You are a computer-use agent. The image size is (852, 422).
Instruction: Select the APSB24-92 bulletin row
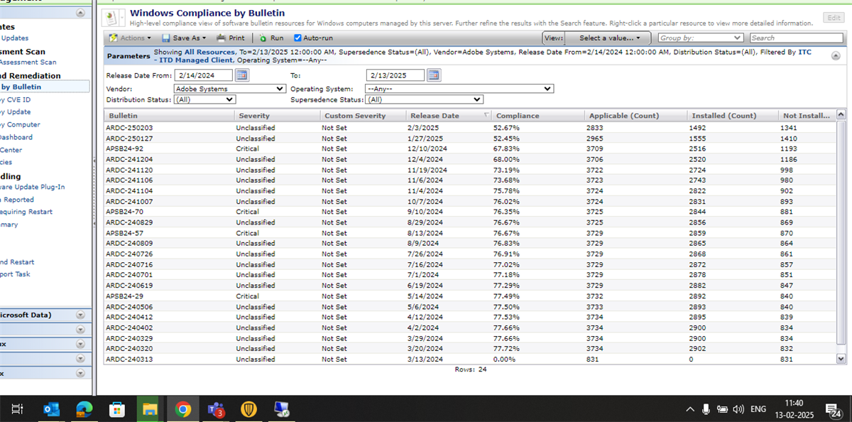click(470, 148)
